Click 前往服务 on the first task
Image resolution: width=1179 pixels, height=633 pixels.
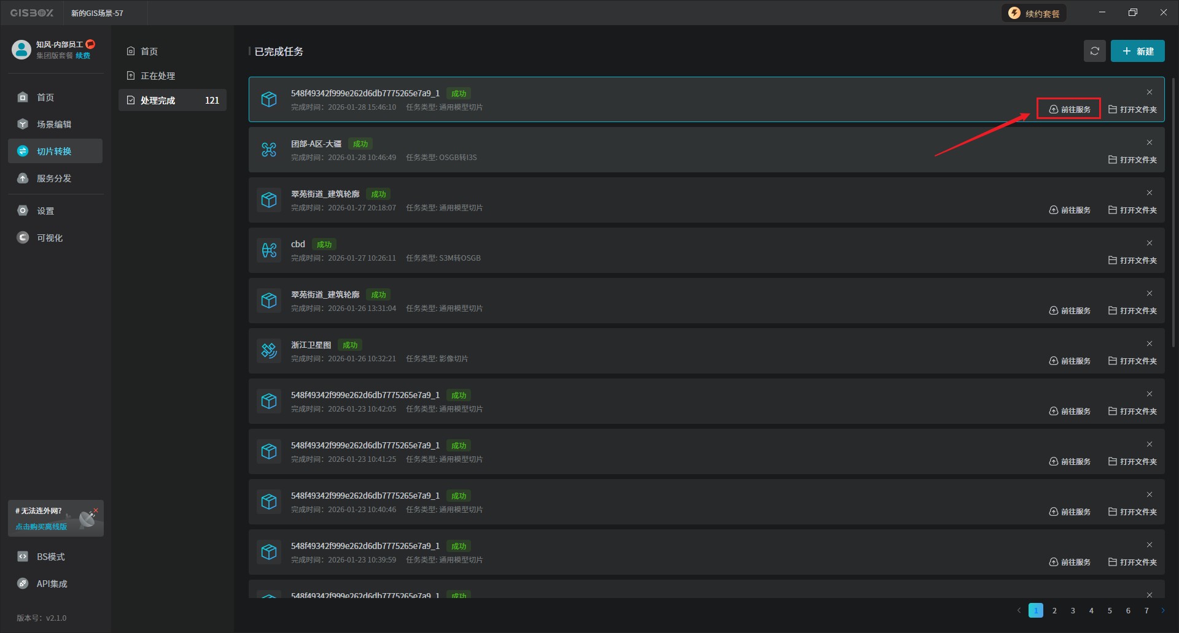coord(1070,110)
